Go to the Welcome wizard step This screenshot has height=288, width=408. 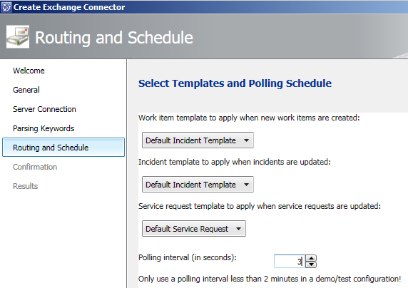point(29,71)
